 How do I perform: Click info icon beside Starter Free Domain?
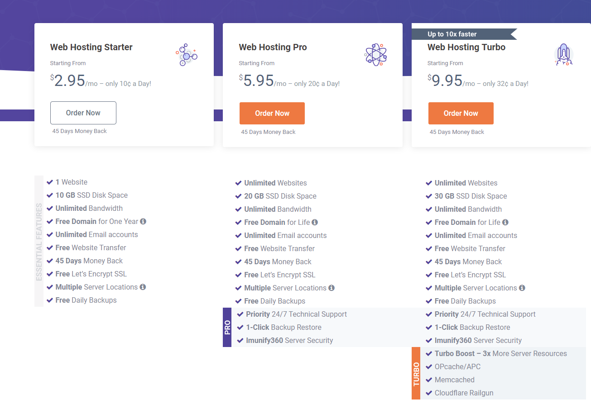pyautogui.click(x=143, y=221)
